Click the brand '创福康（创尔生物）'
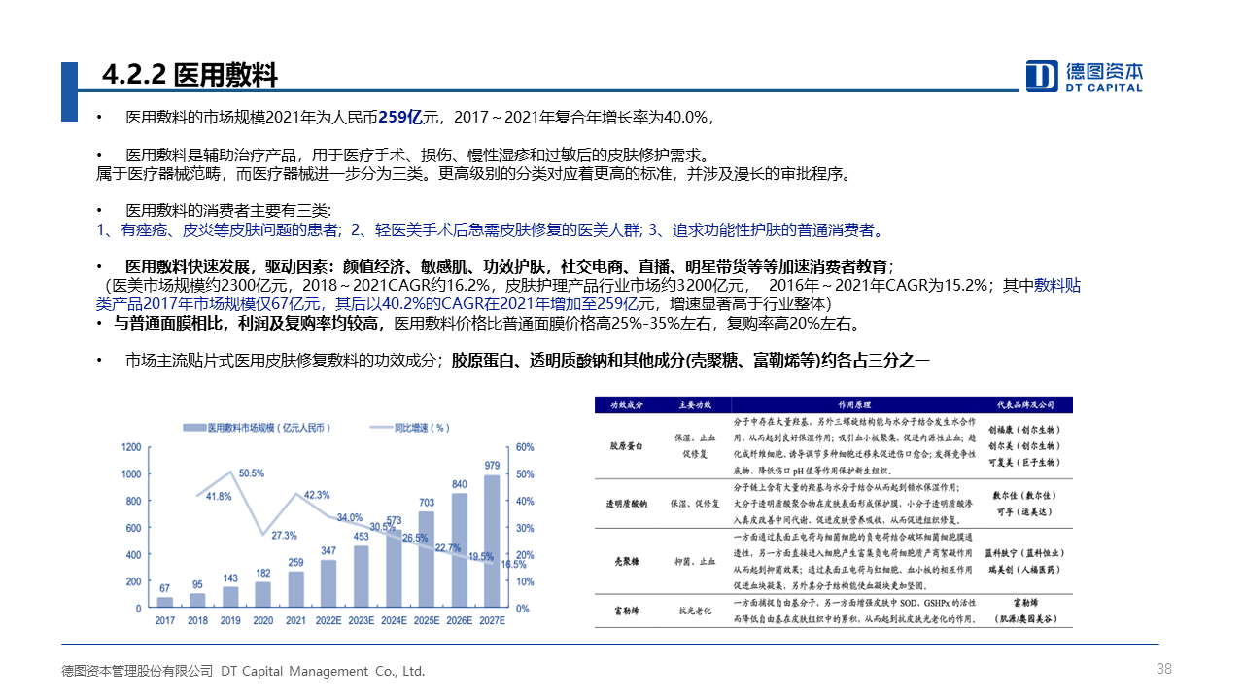The width and height of the screenshot is (1244, 700). (x=1023, y=429)
